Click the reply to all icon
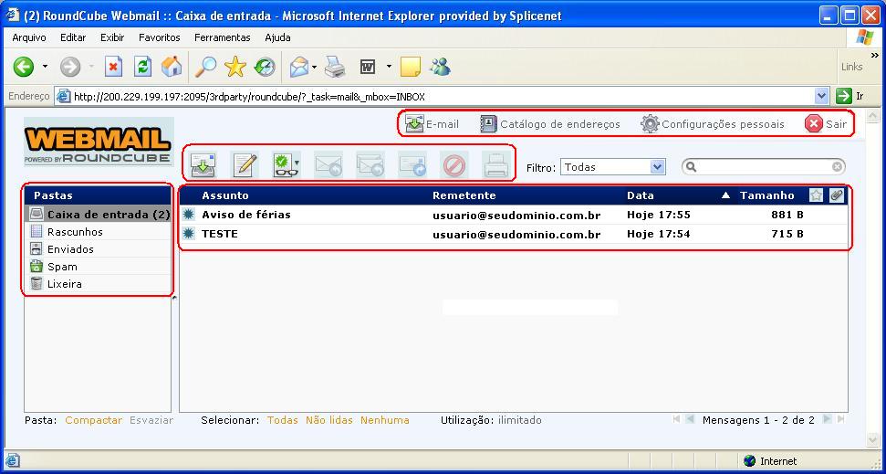This screenshot has height=474, width=886. [x=370, y=164]
